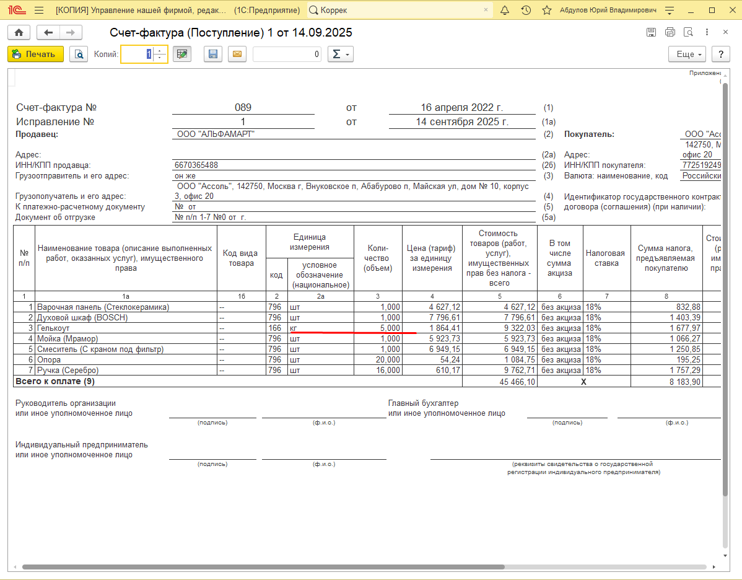Click the scroll right arrow
The image size is (742, 580).
point(714,567)
